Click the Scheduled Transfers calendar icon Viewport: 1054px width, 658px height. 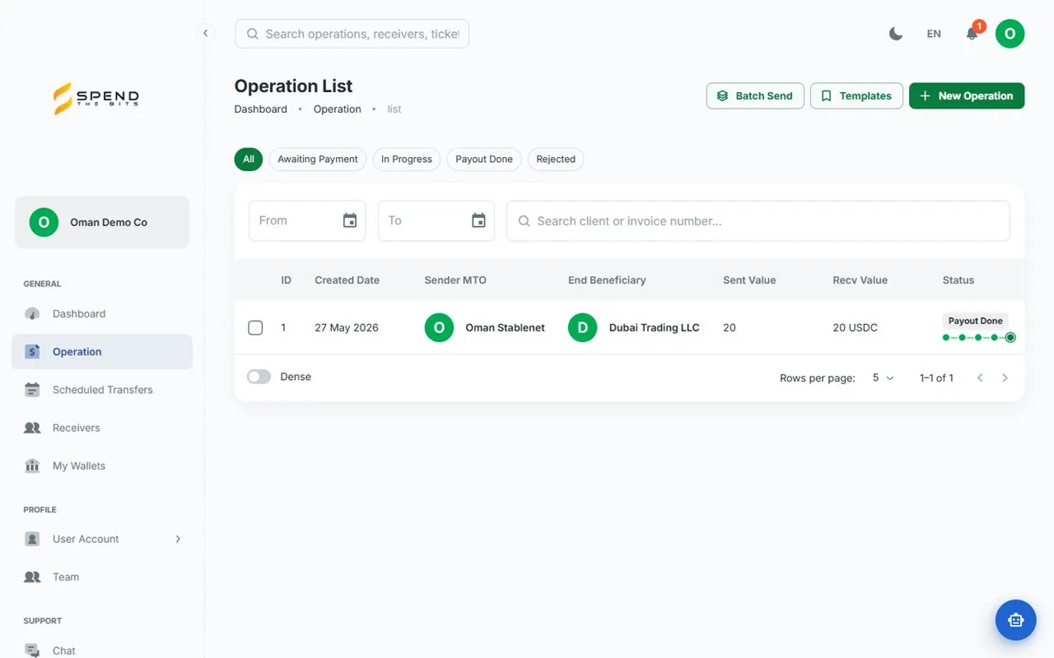pyautogui.click(x=32, y=390)
